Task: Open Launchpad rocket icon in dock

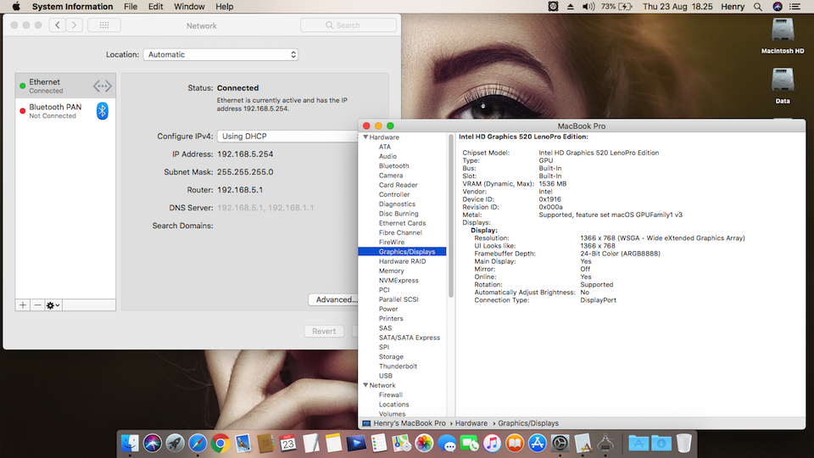Action: coord(175,444)
